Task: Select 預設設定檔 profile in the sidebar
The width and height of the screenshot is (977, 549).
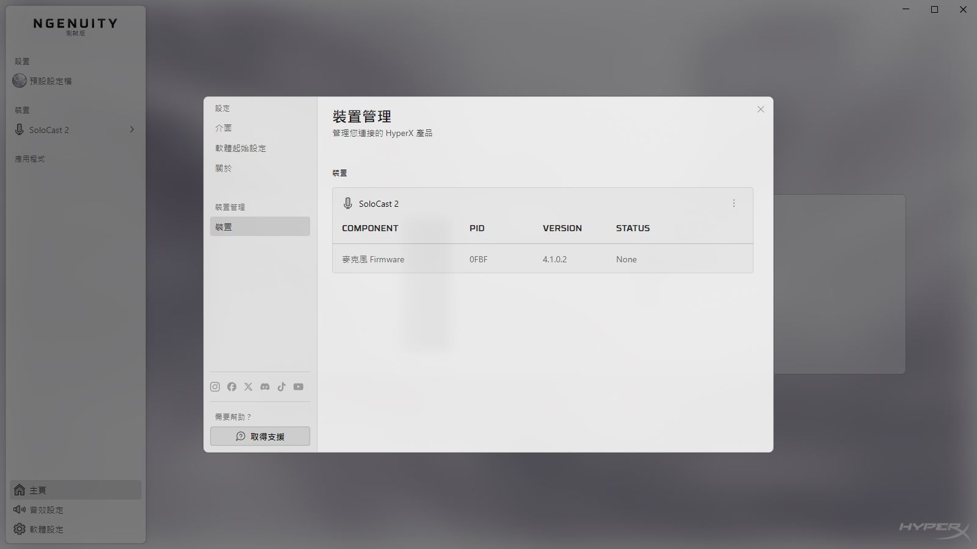Action: tap(76, 81)
